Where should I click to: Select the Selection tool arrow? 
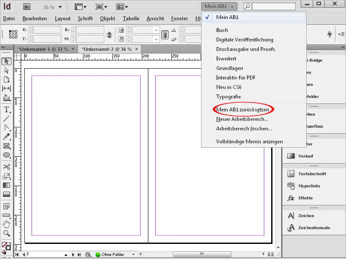(6, 61)
